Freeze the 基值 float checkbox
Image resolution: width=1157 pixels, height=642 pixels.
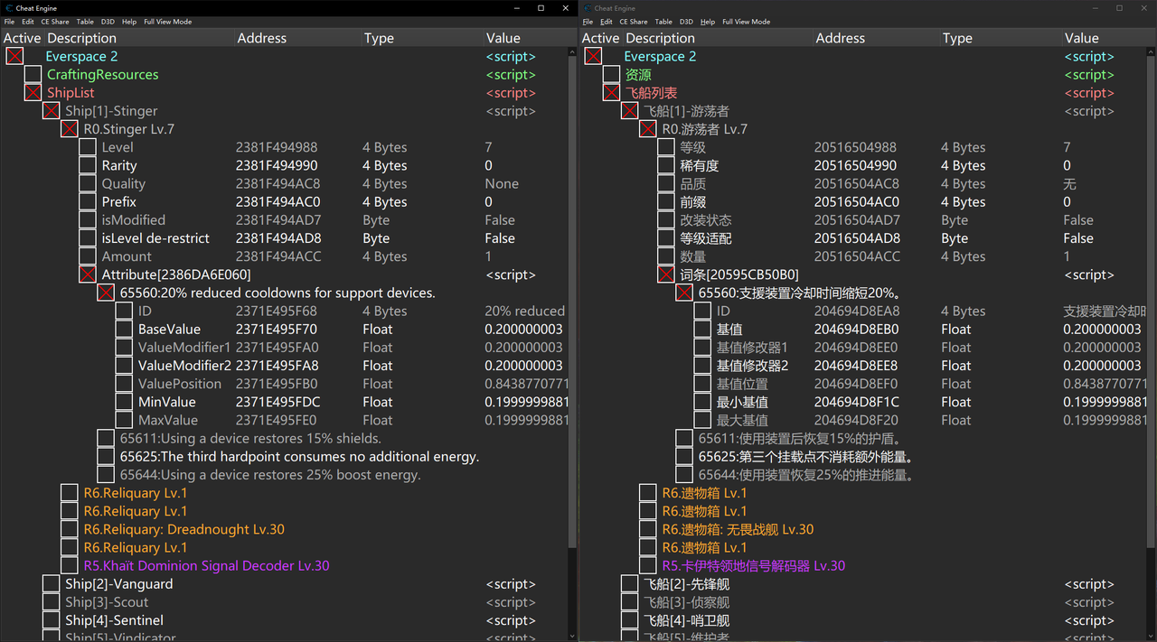pos(701,329)
